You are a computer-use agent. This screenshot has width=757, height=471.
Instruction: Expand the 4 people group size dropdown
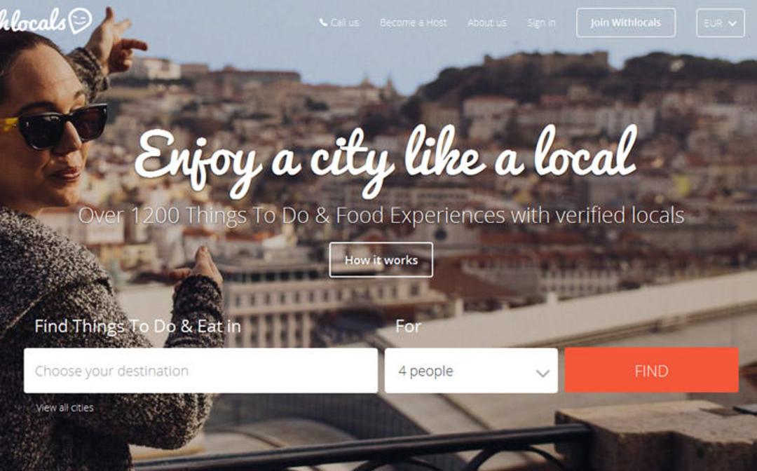pyautogui.click(x=471, y=371)
